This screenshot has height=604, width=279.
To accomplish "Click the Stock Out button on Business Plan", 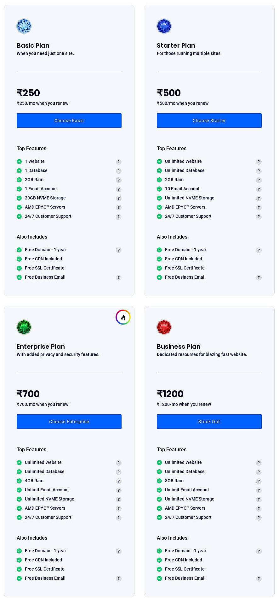I will (209, 421).
